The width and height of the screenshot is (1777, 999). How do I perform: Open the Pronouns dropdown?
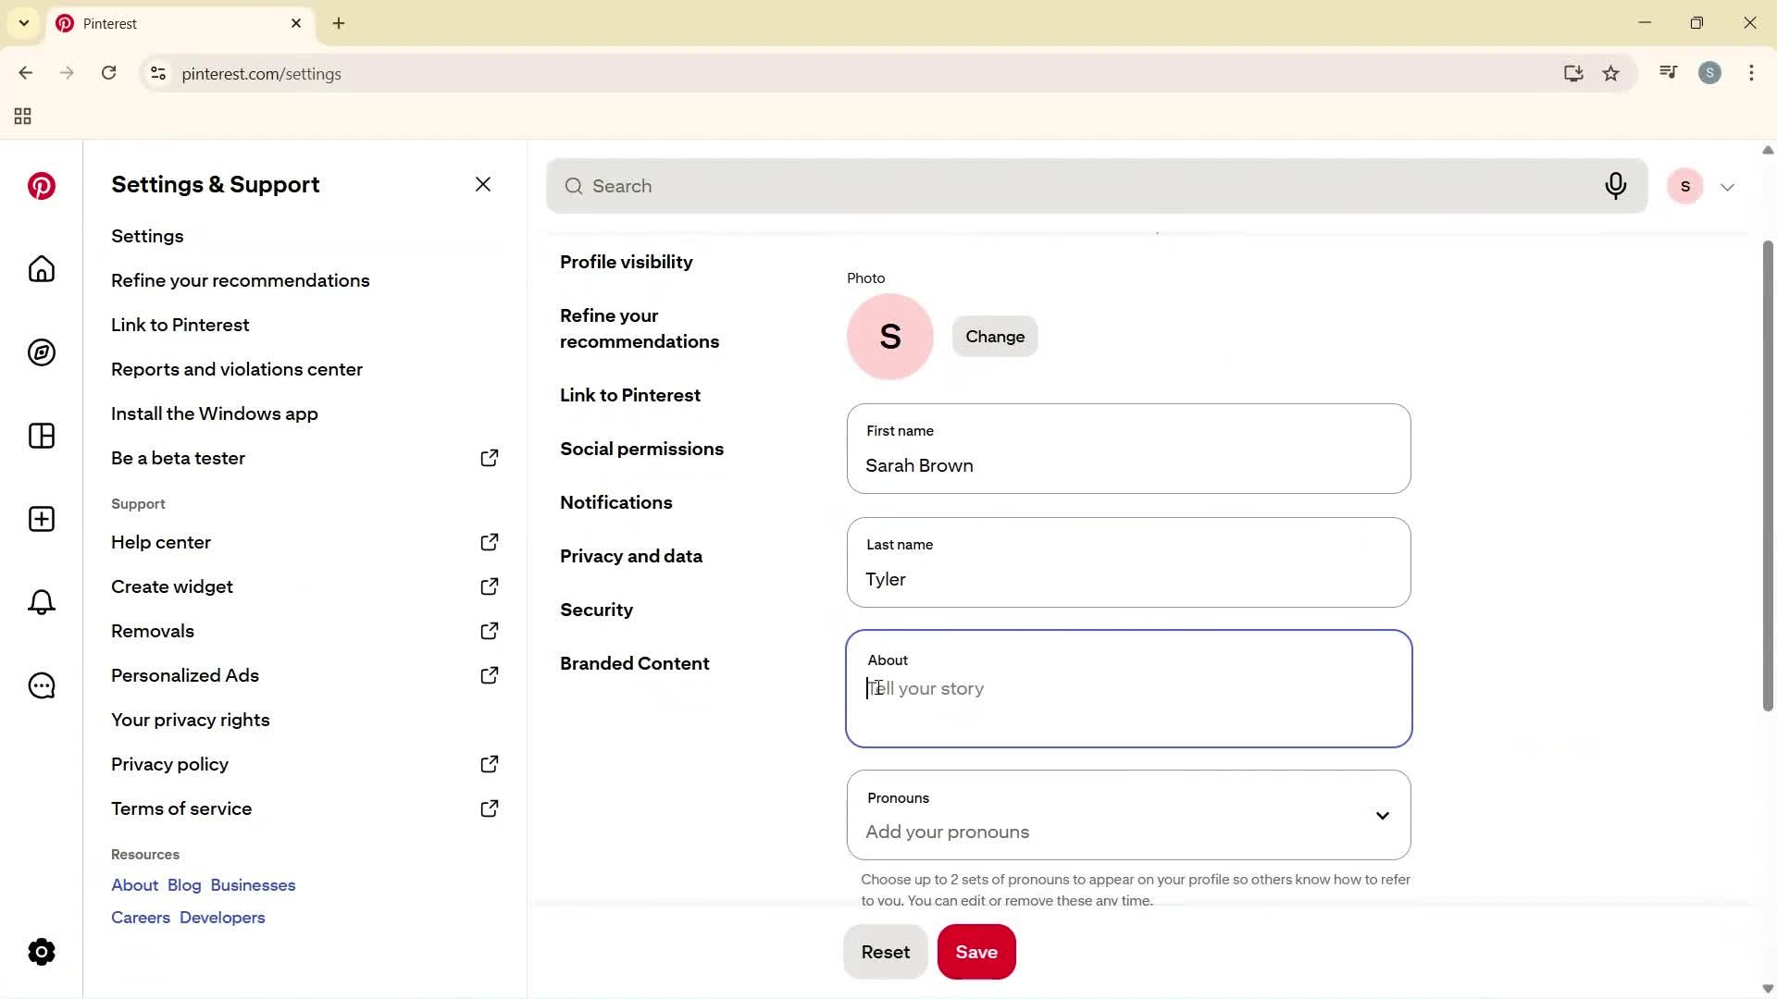pos(1382,816)
